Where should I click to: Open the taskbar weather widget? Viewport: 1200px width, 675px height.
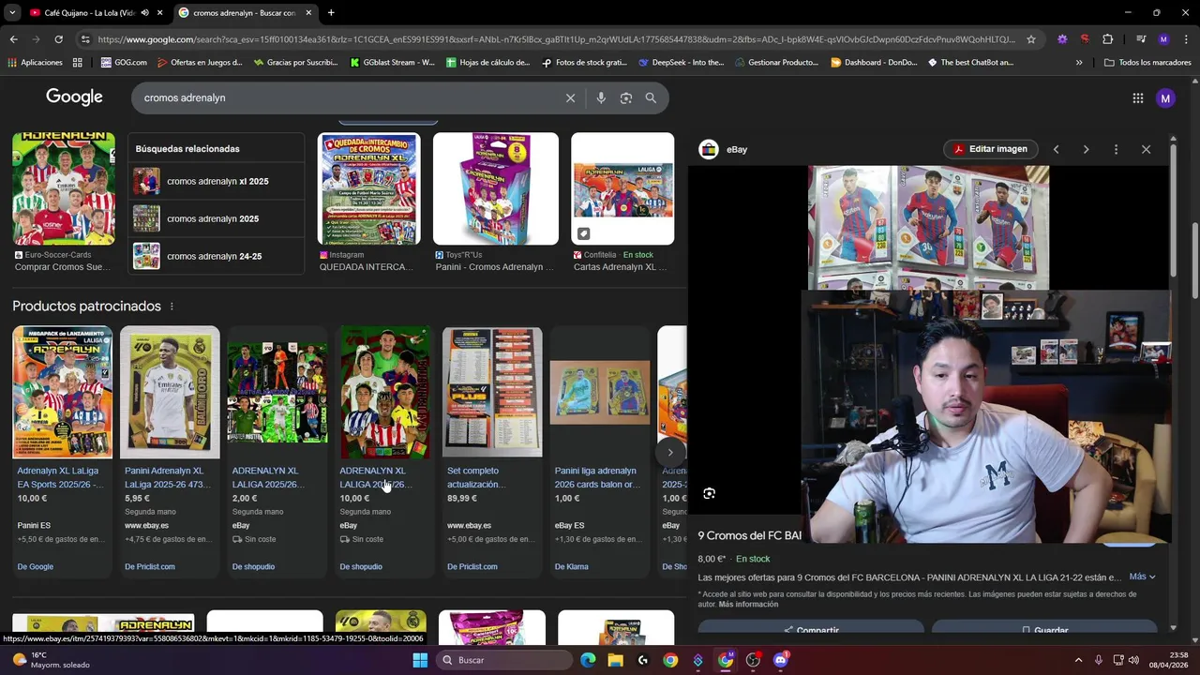pos(52,660)
